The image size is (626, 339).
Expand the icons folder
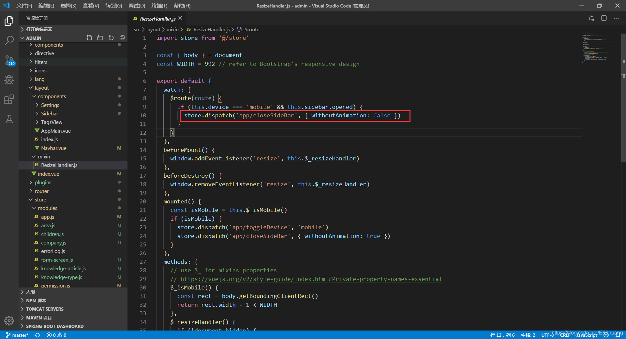pyautogui.click(x=41, y=70)
